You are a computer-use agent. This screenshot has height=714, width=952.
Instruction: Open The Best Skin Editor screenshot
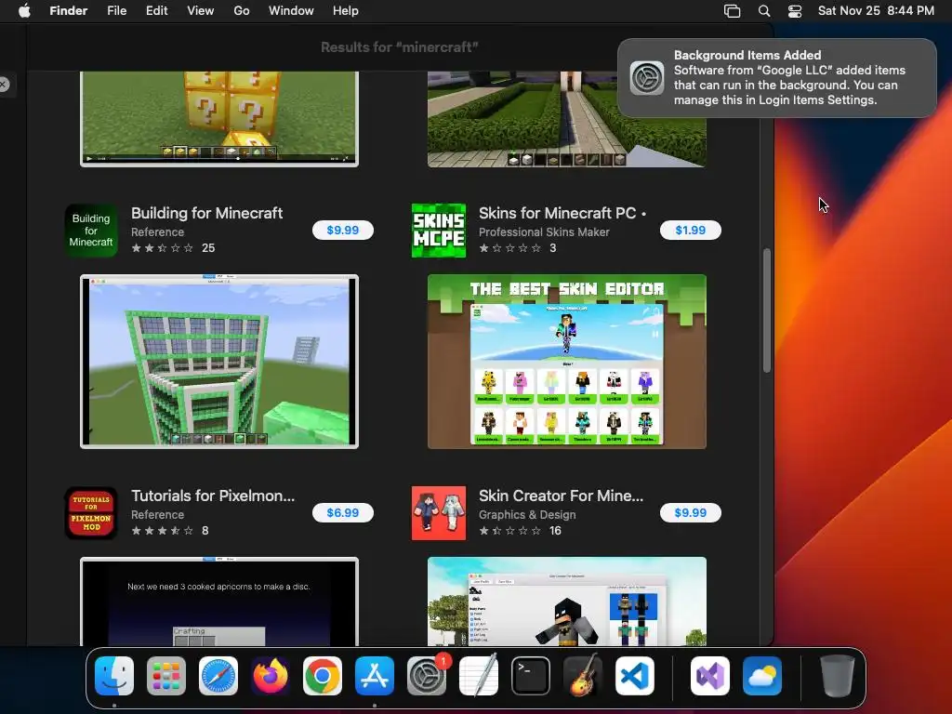(x=567, y=362)
